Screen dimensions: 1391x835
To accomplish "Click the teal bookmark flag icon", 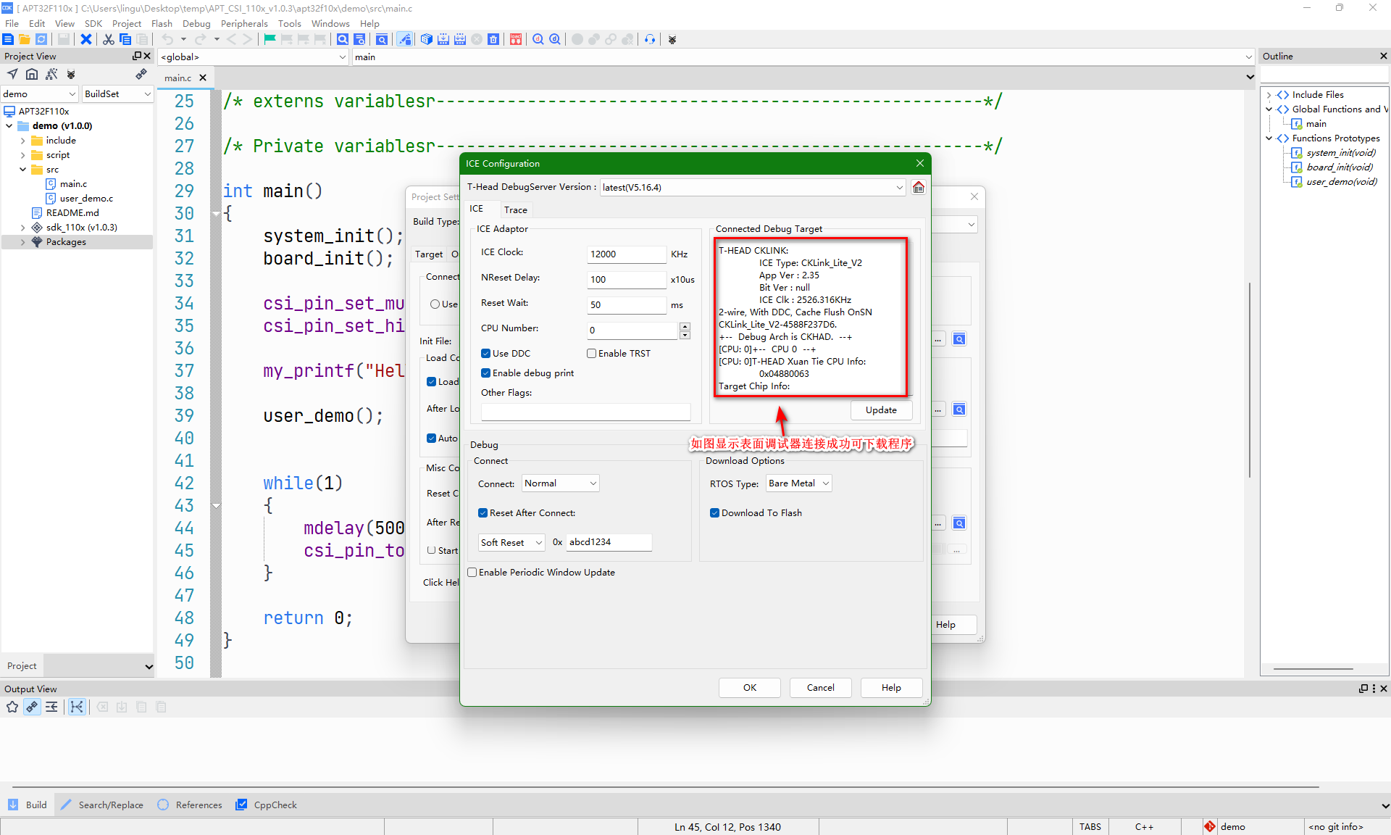I will point(270,39).
